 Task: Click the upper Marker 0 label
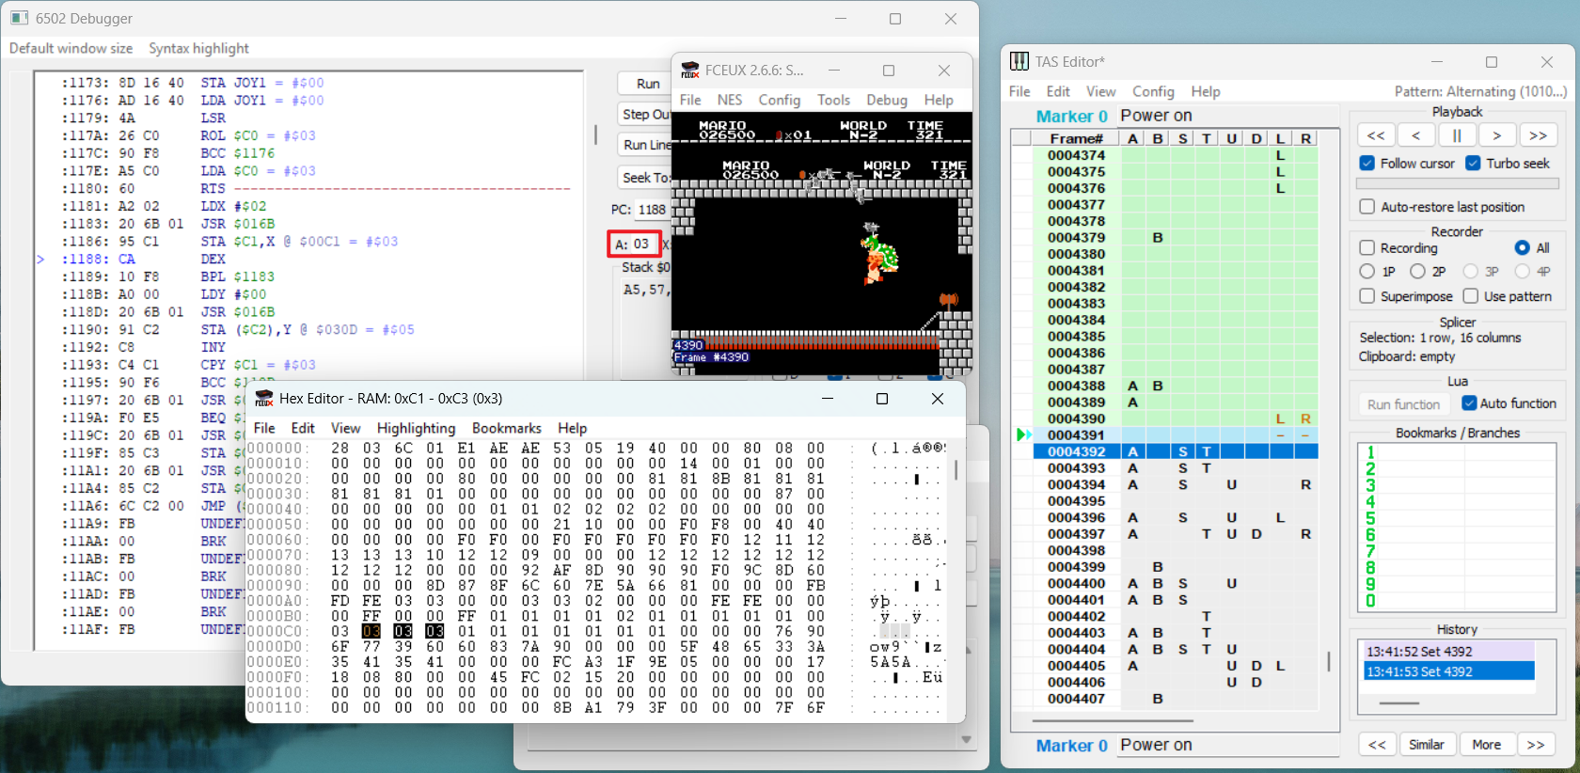(x=1071, y=116)
